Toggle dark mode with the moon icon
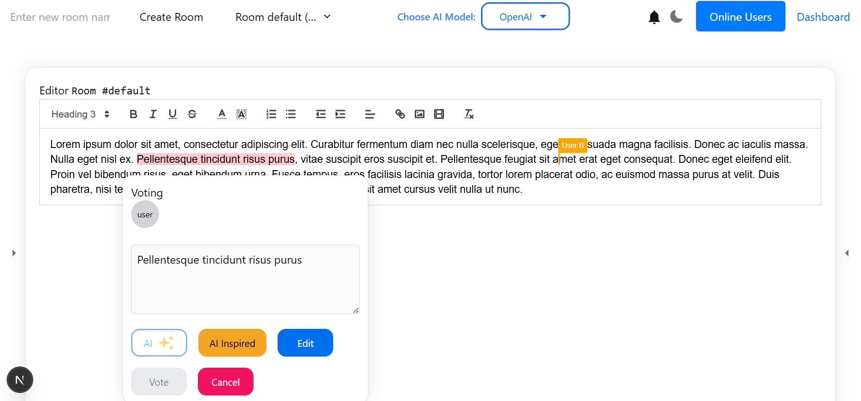The height and width of the screenshot is (401, 861). point(677,17)
